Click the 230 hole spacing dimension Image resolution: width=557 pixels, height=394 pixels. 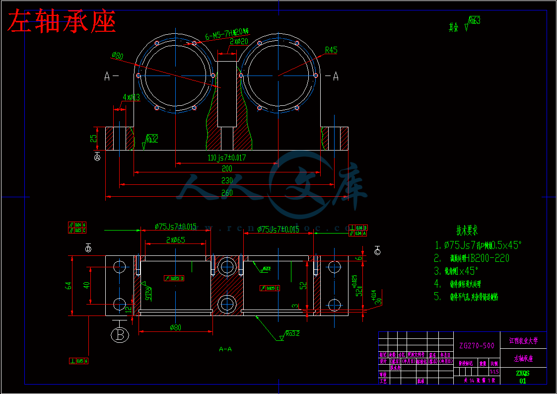227,181
